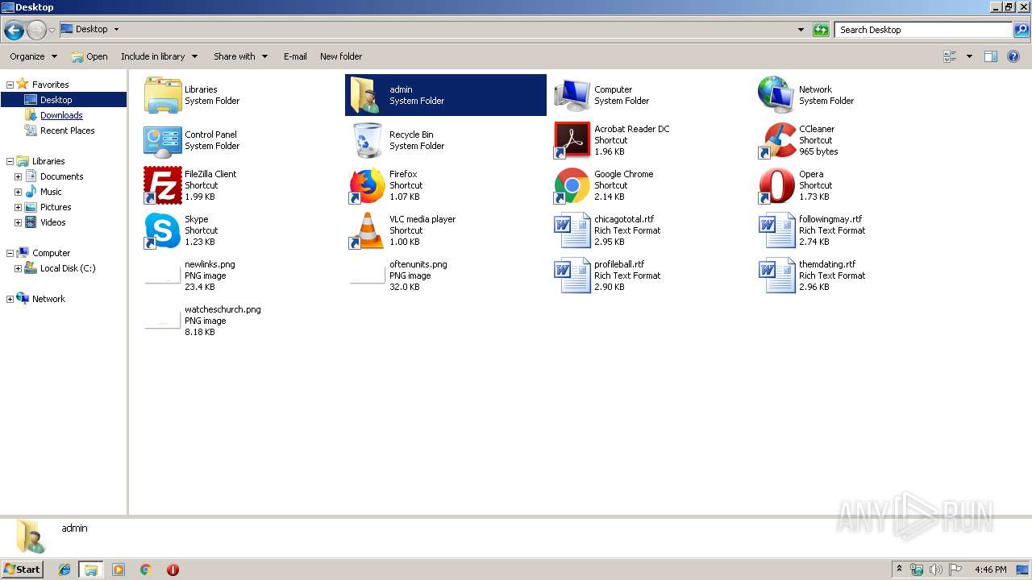Expand the Music library node
The width and height of the screenshot is (1032, 580).
coord(18,192)
